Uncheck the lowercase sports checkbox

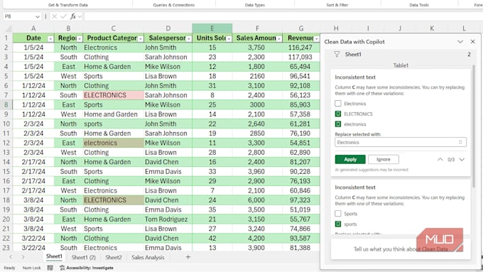point(338,224)
